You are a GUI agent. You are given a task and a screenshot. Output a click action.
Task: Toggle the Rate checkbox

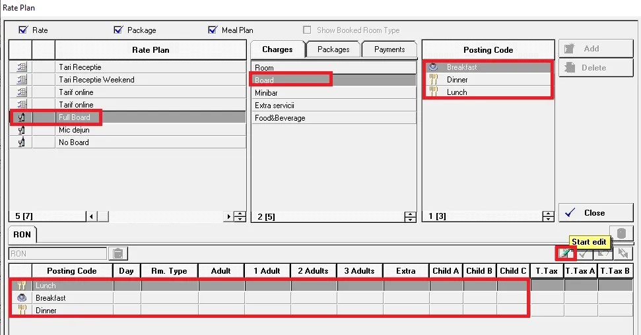click(x=23, y=30)
